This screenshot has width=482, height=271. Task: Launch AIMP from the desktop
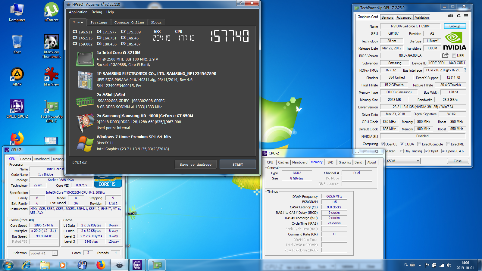coord(17,77)
